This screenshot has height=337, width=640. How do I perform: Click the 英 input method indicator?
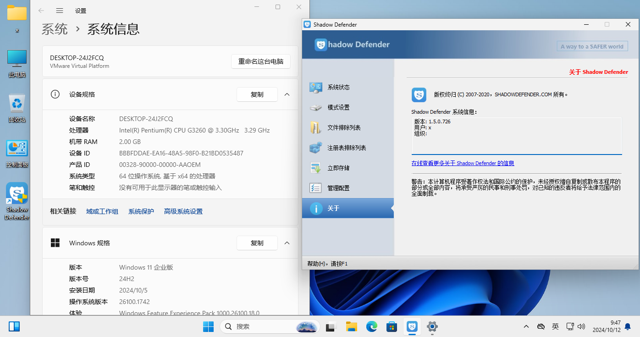(555, 326)
